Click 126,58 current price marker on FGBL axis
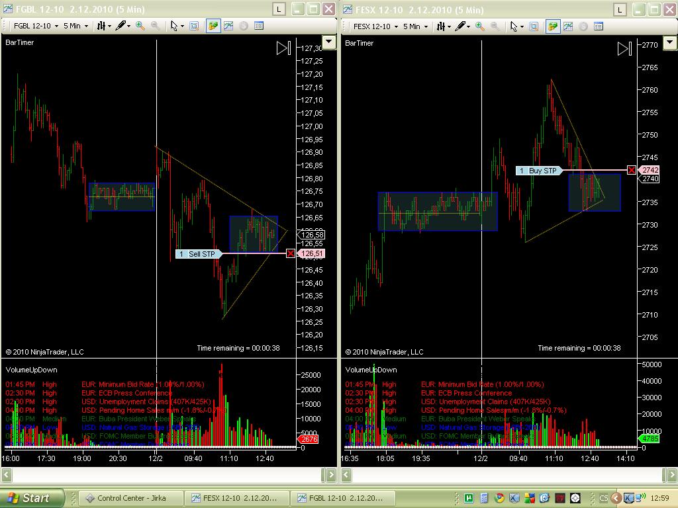 pos(312,235)
